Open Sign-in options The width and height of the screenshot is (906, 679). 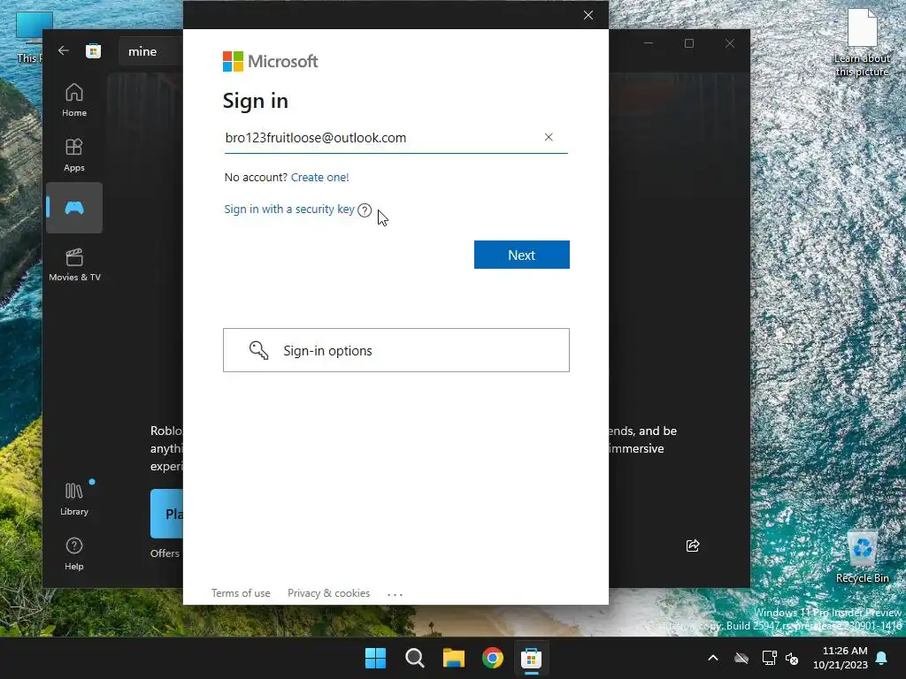[395, 350]
